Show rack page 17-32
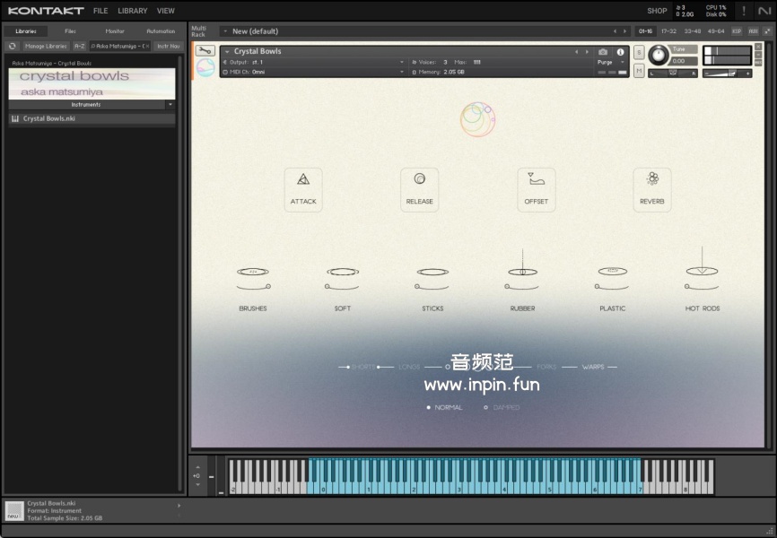The width and height of the screenshot is (777, 538). [668, 31]
